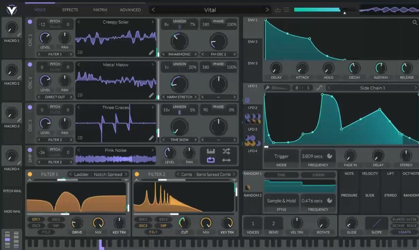Viewport: 419px width, 250px height.
Task: Click the sampler keyboard keytrack icon
Action: [211, 151]
